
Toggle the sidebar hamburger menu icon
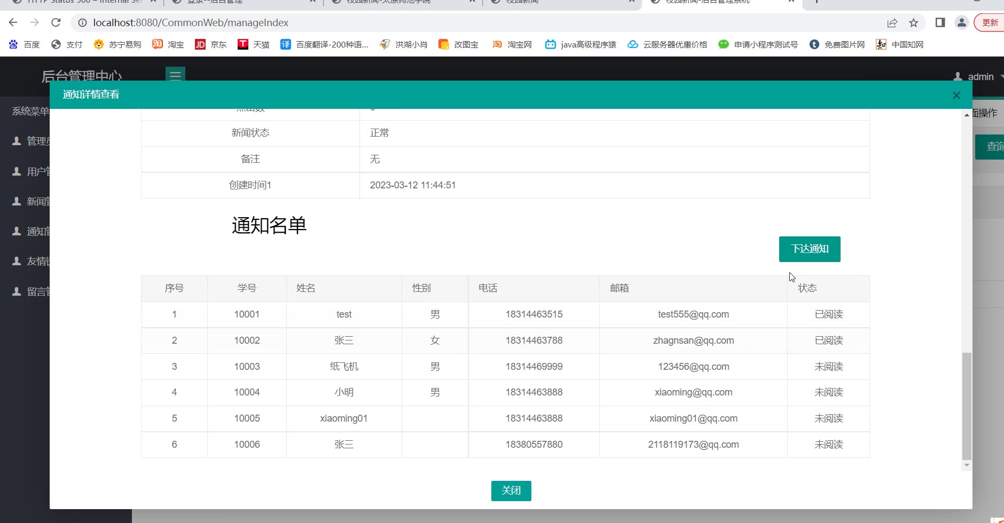(x=175, y=75)
